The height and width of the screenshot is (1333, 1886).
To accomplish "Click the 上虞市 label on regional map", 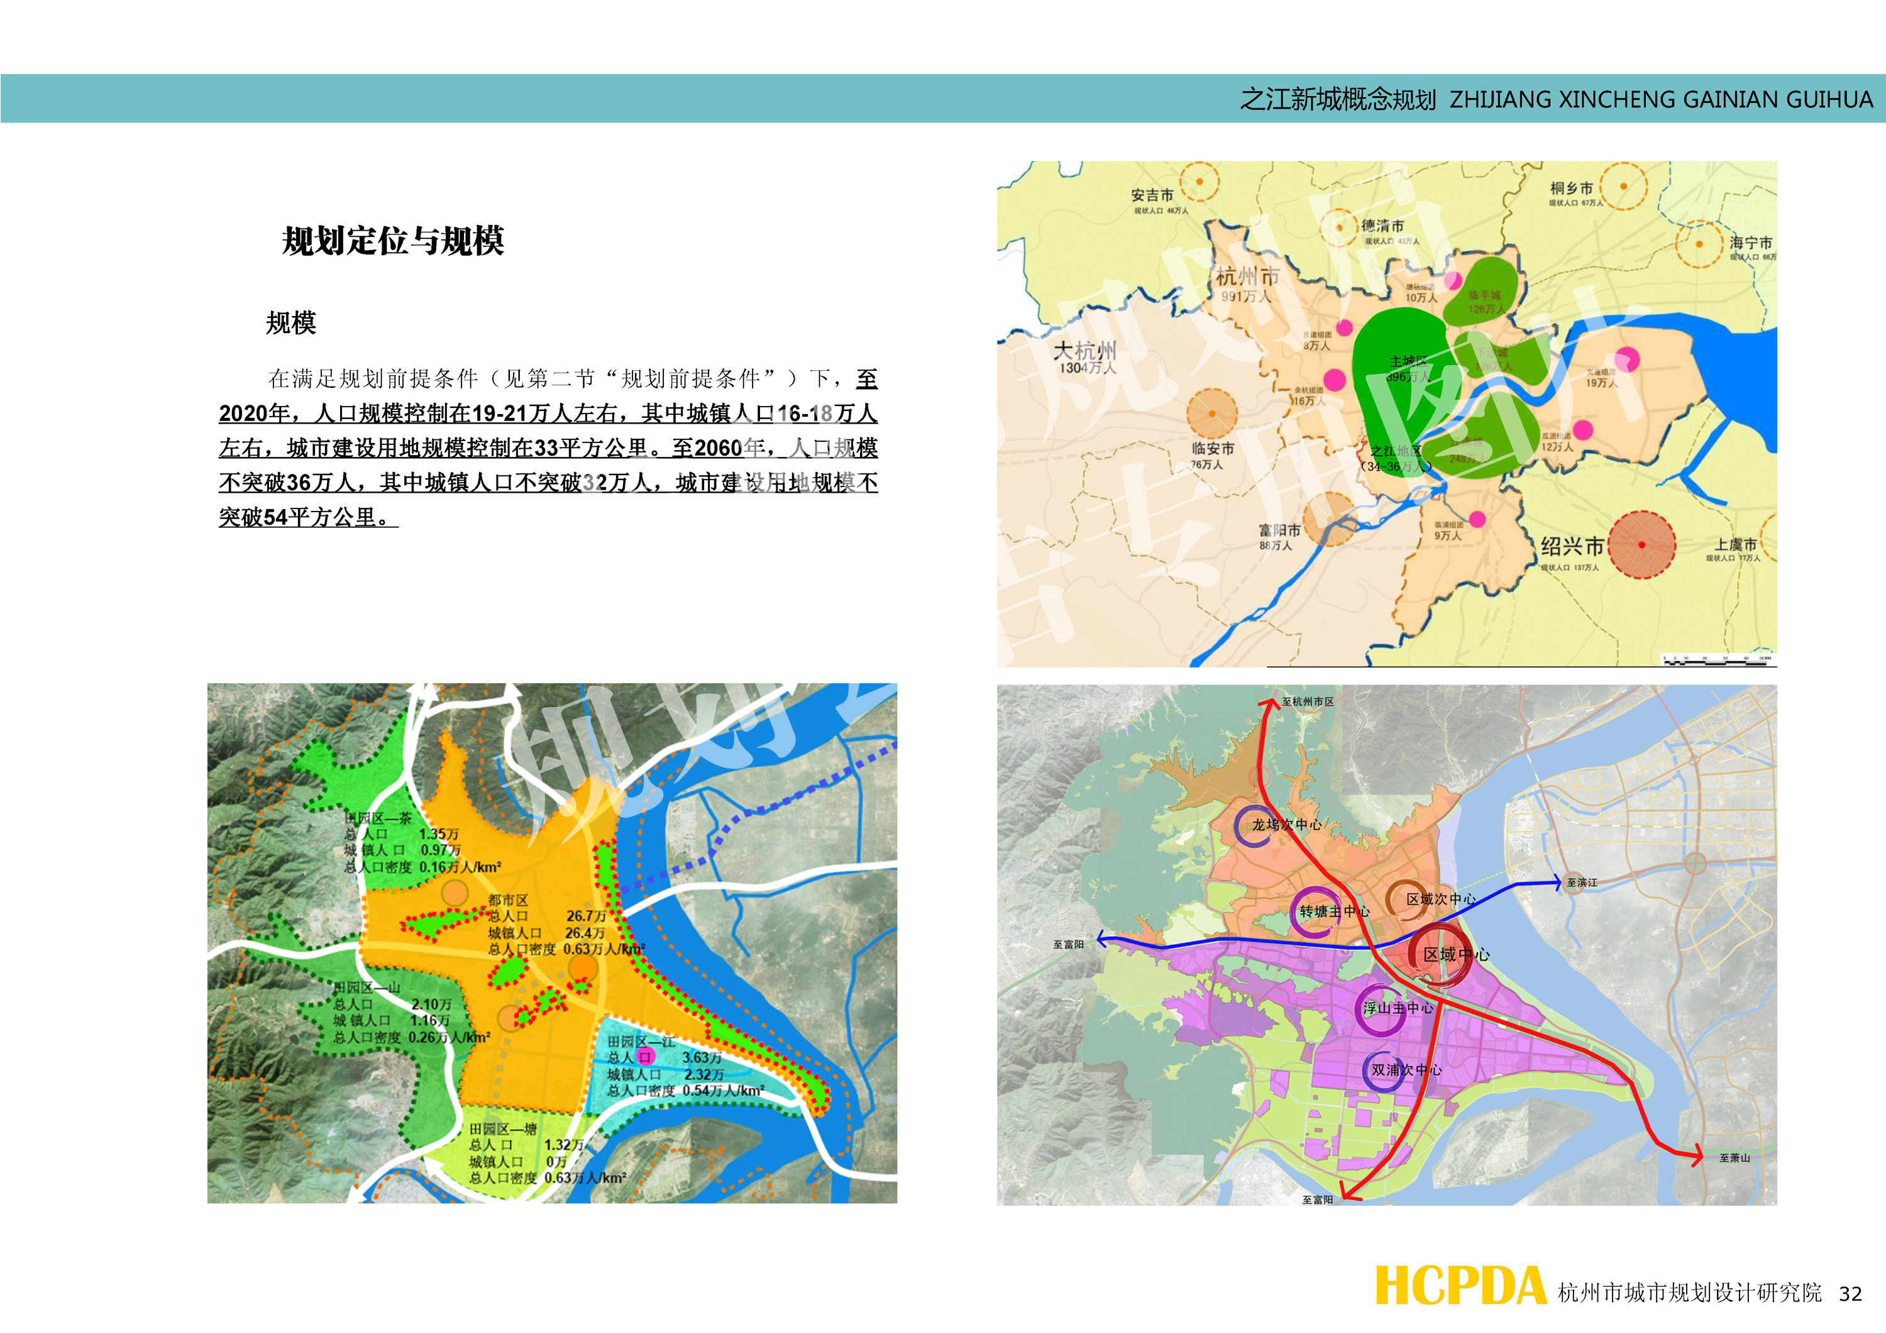I will pyautogui.click(x=1736, y=544).
